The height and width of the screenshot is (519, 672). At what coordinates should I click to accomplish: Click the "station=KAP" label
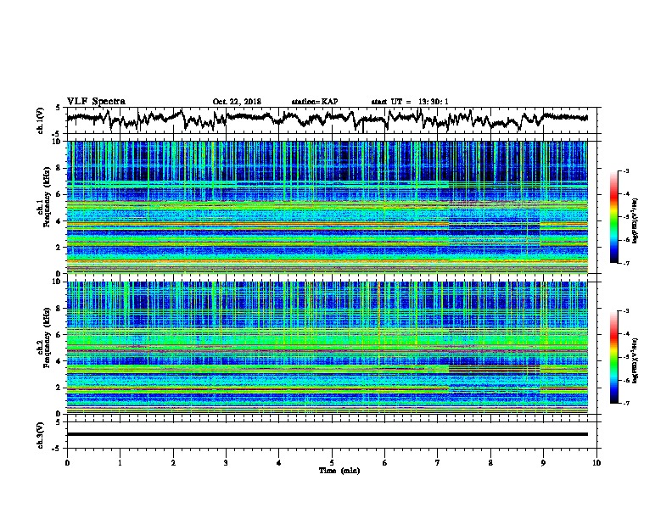(x=315, y=102)
